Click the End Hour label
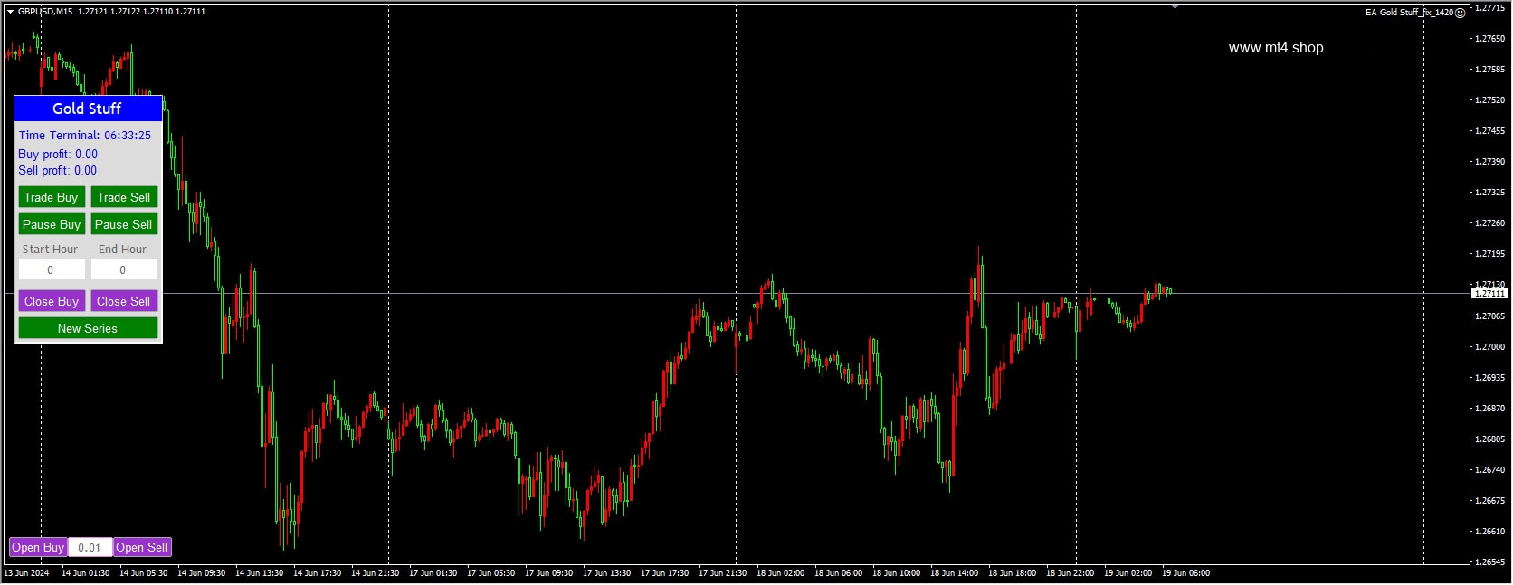The height and width of the screenshot is (585, 1513). (122, 250)
